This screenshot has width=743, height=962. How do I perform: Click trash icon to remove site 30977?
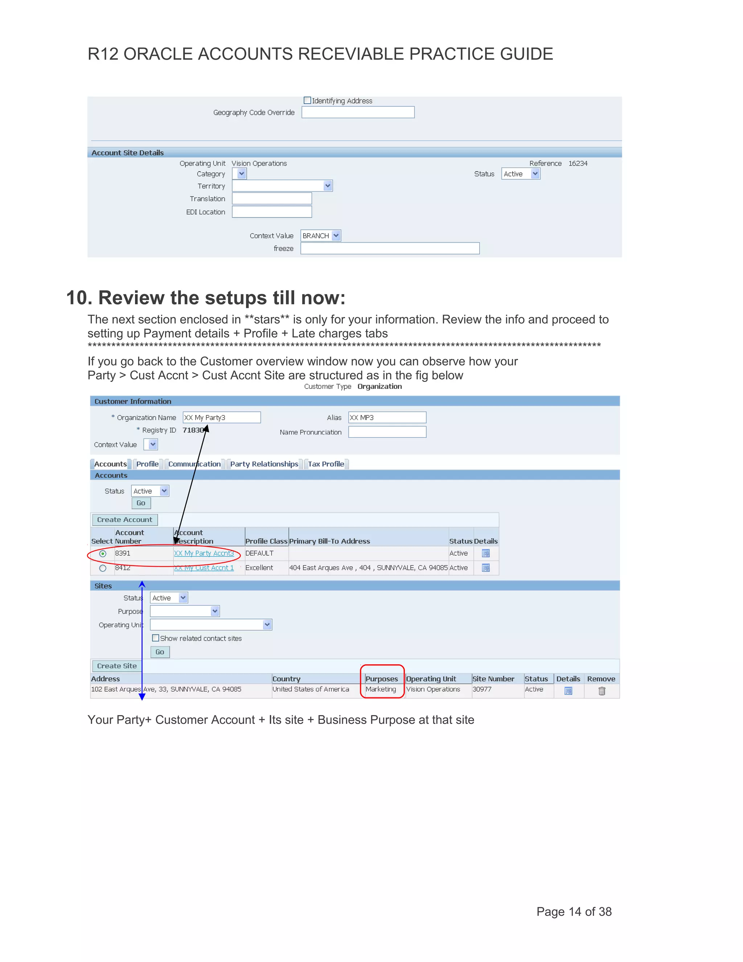602,691
